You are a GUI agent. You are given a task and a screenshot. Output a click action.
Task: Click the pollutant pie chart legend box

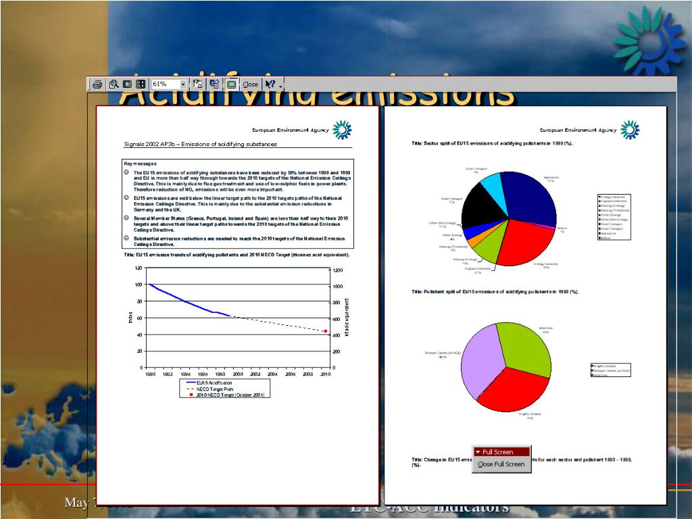tap(611, 370)
